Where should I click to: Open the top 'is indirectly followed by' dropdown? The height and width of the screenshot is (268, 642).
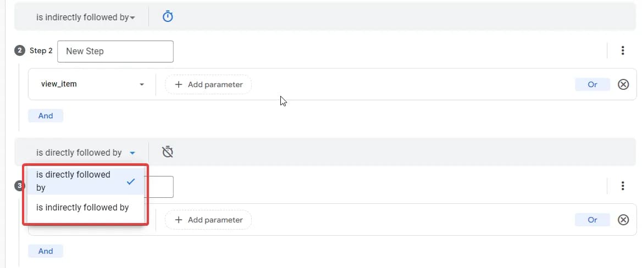pyautogui.click(x=86, y=18)
